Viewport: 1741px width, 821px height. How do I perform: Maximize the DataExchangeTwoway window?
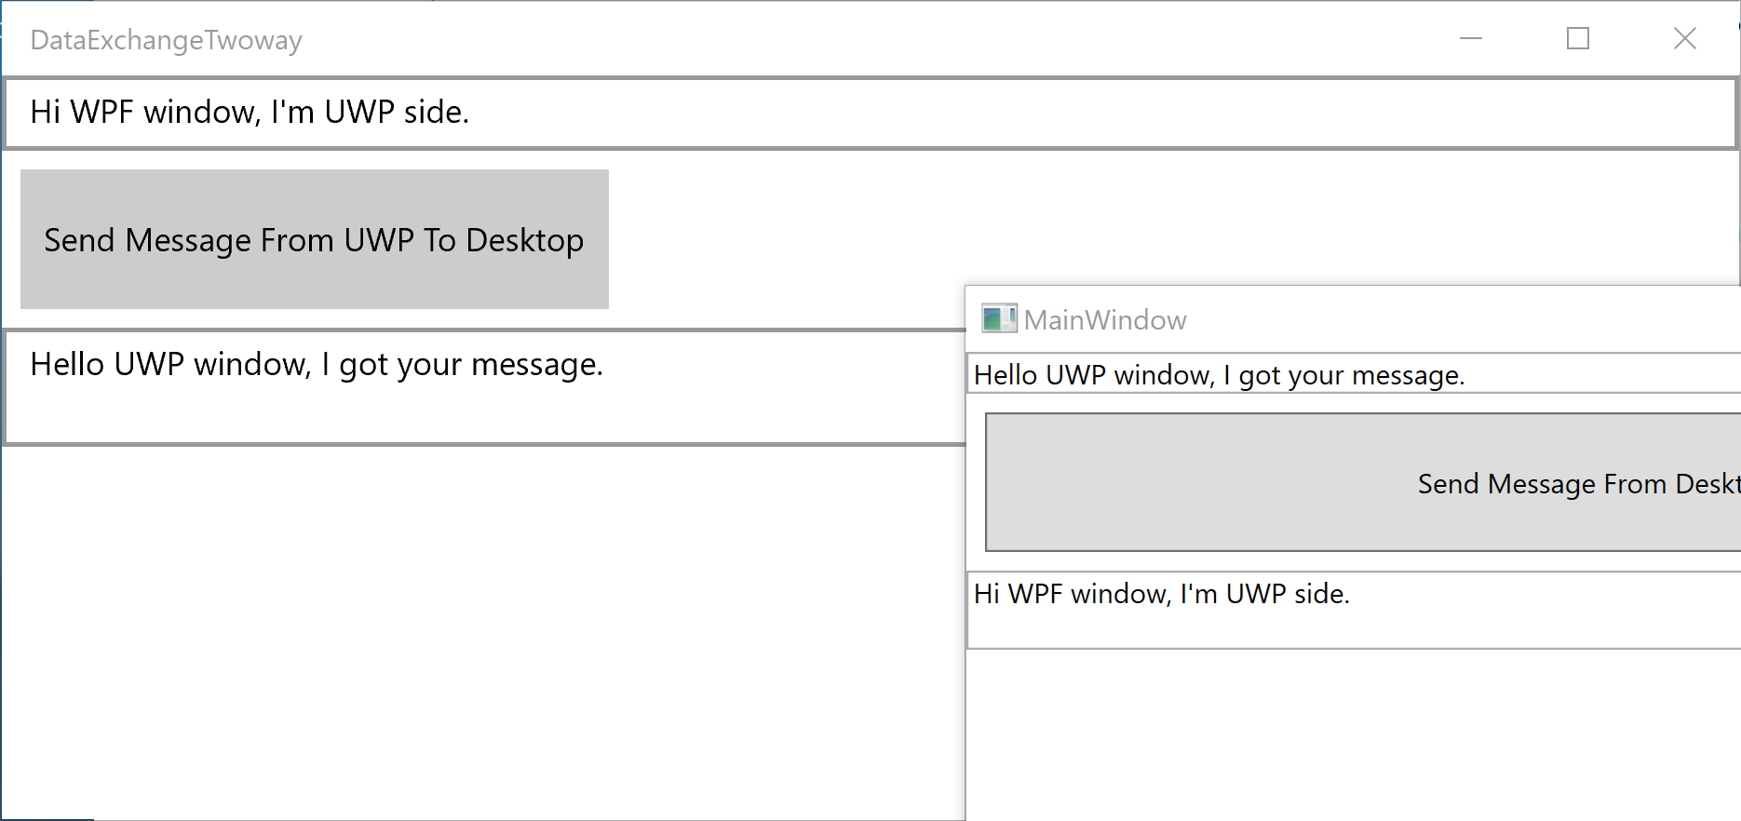click(1578, 39)
